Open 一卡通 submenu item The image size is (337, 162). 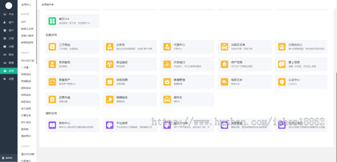tap(25, 67)
